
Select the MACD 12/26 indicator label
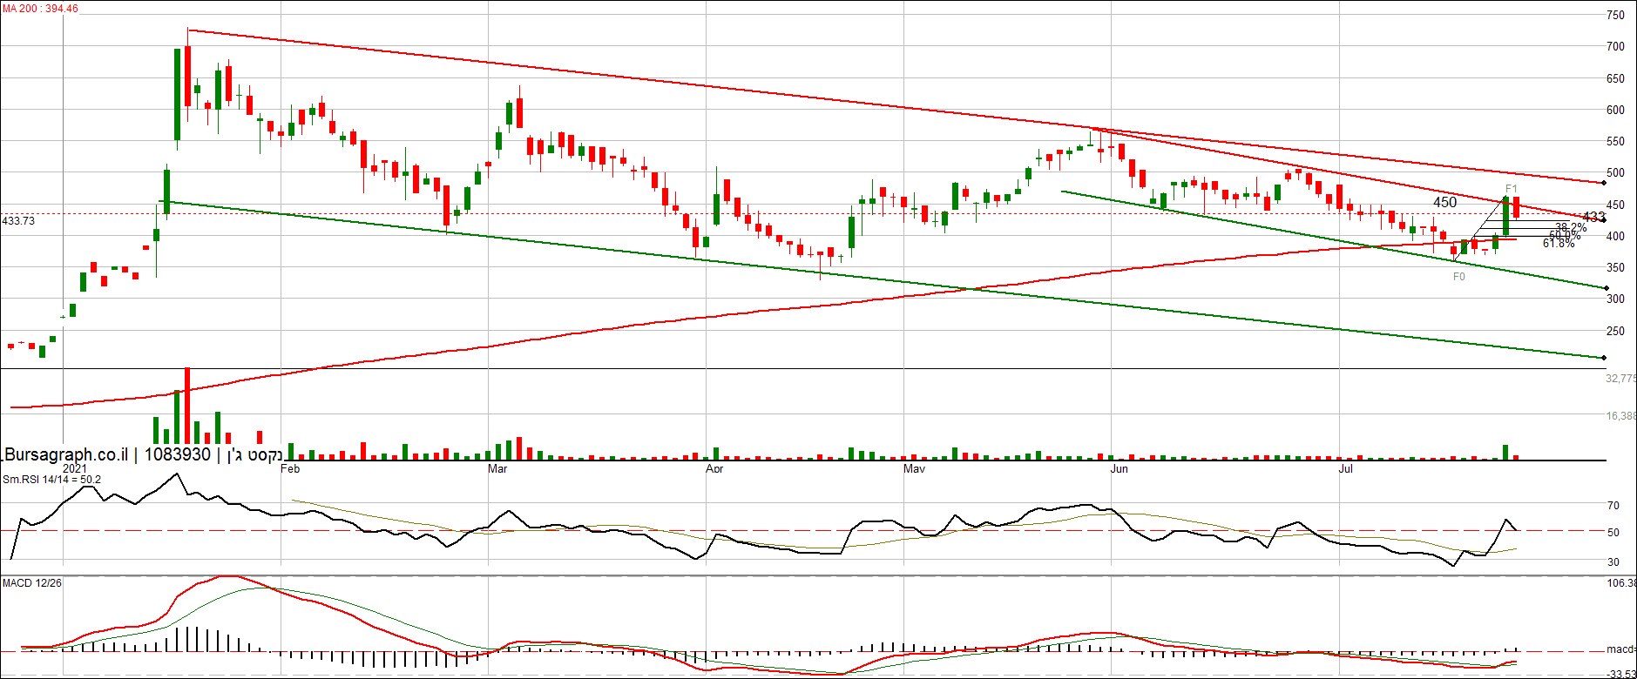tap(32, 582)
